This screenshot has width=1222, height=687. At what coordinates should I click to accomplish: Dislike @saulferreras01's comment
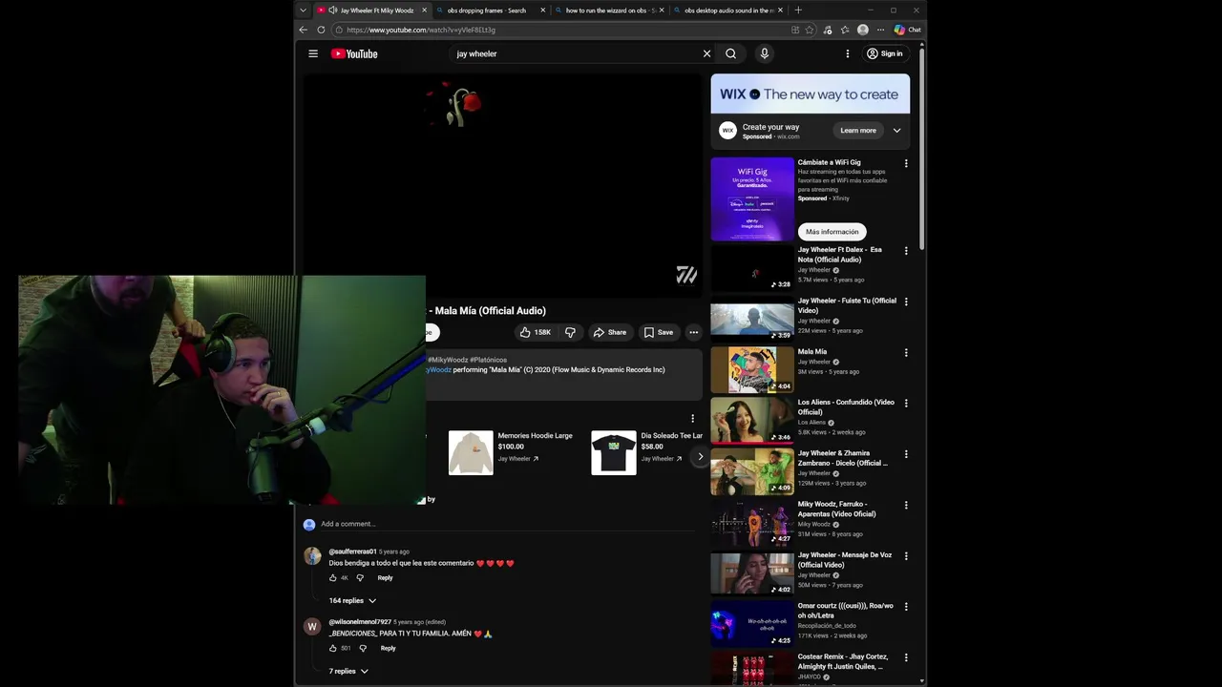360,577
